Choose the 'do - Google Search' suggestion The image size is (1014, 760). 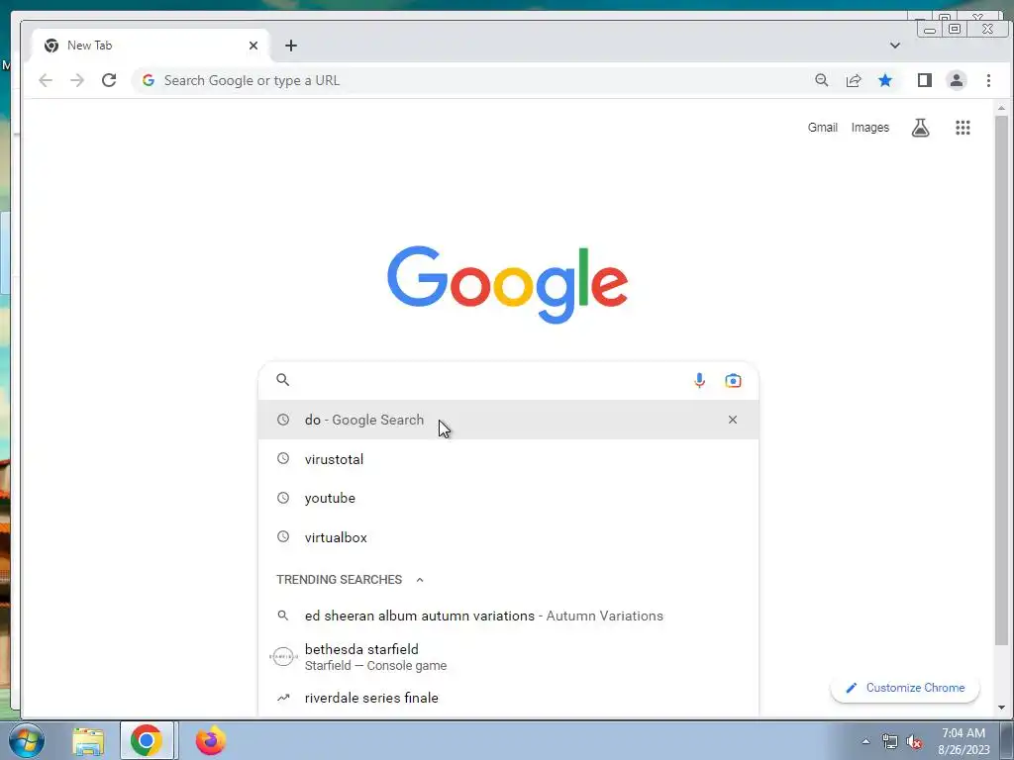tap(508, 420)
